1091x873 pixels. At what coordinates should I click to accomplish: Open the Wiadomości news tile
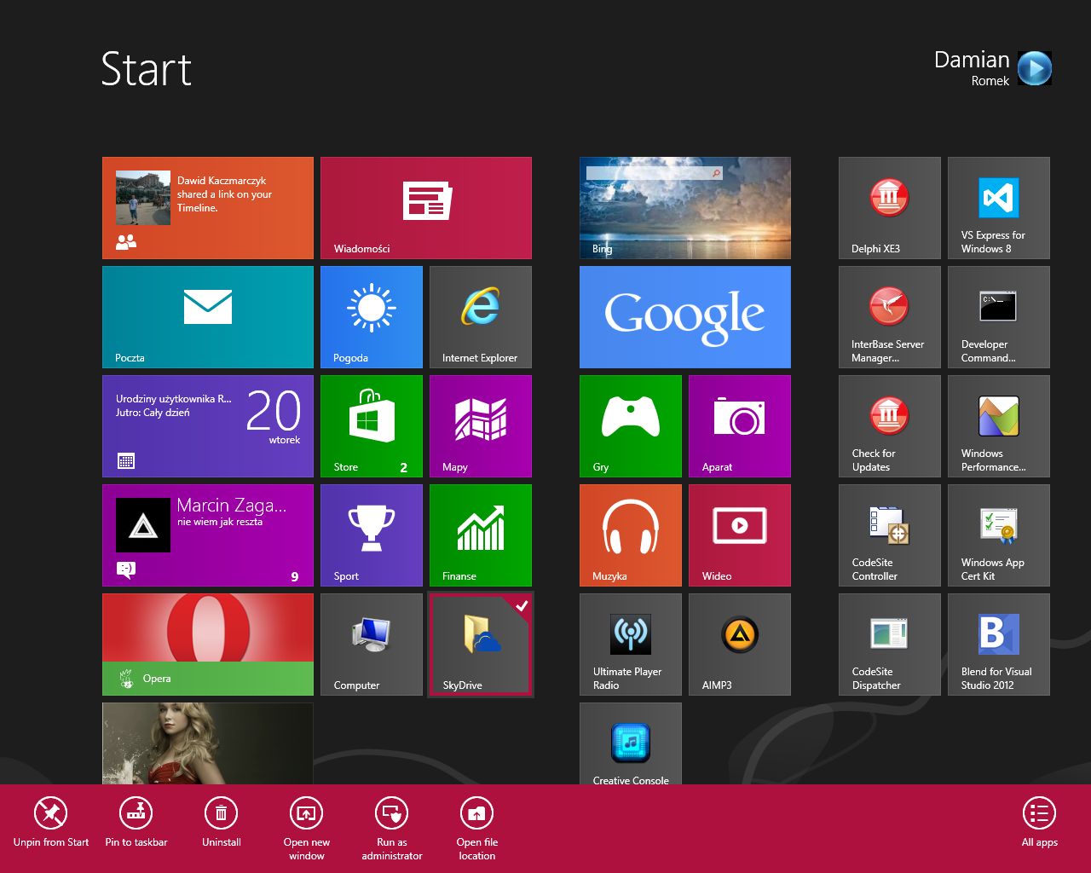coord(426,208)
